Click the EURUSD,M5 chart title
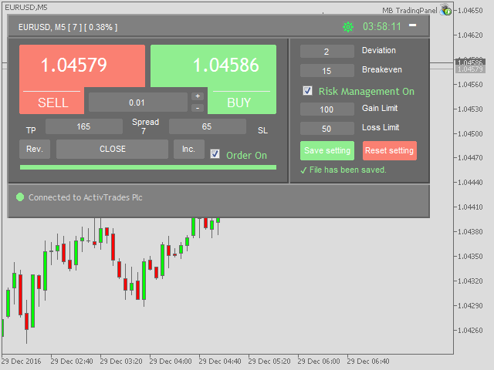The height and width of the screenshot is (370, 494). [x=25, y=7]
